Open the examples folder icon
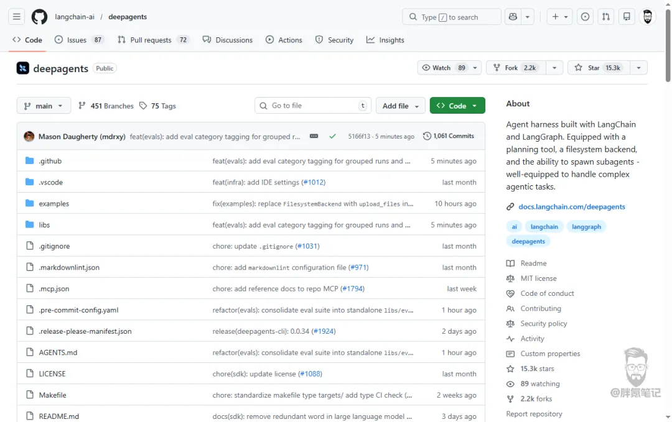Viewport: 672px width, 422px height. [30, 203]
